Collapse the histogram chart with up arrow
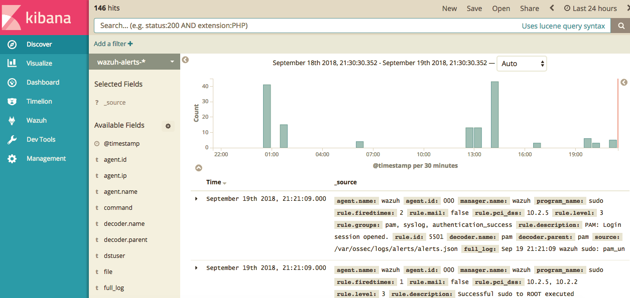 pyautogui.click(x=198, y=168)
